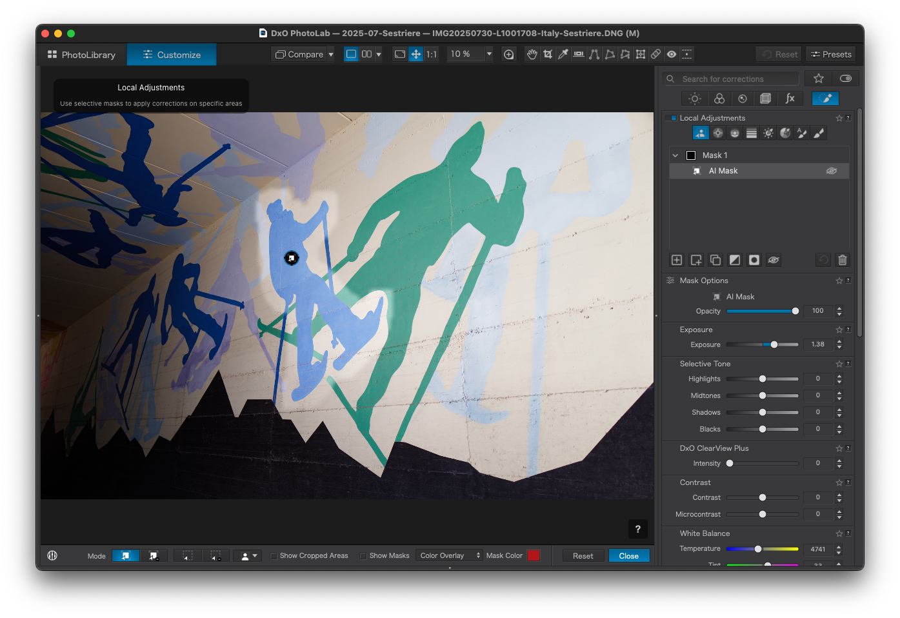900x618 pixels.
Task: Open the Color Overlay dropdown
Action: coord(450,555)
